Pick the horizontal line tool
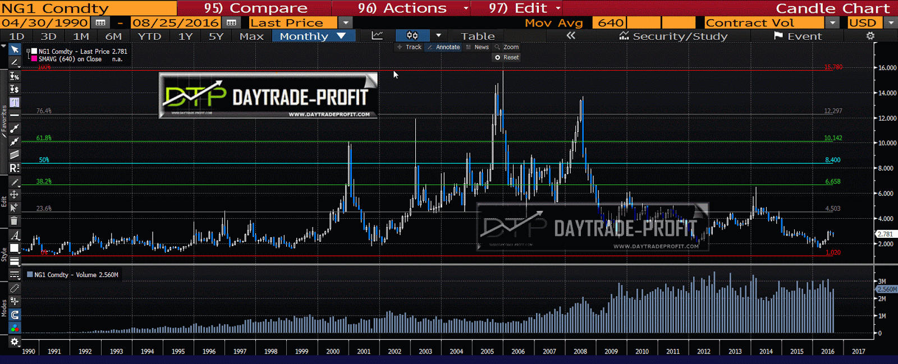Viewport: 898px width, 364px height. click(15, 115)
